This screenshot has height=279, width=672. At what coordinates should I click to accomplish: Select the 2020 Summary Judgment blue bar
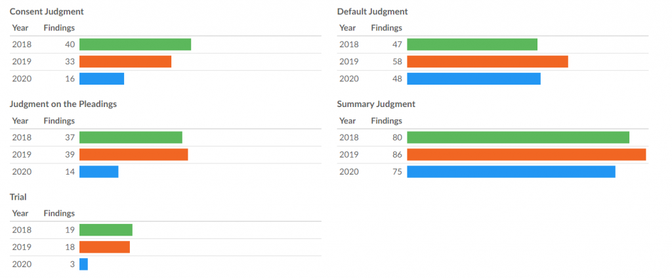tap(511, 172)
